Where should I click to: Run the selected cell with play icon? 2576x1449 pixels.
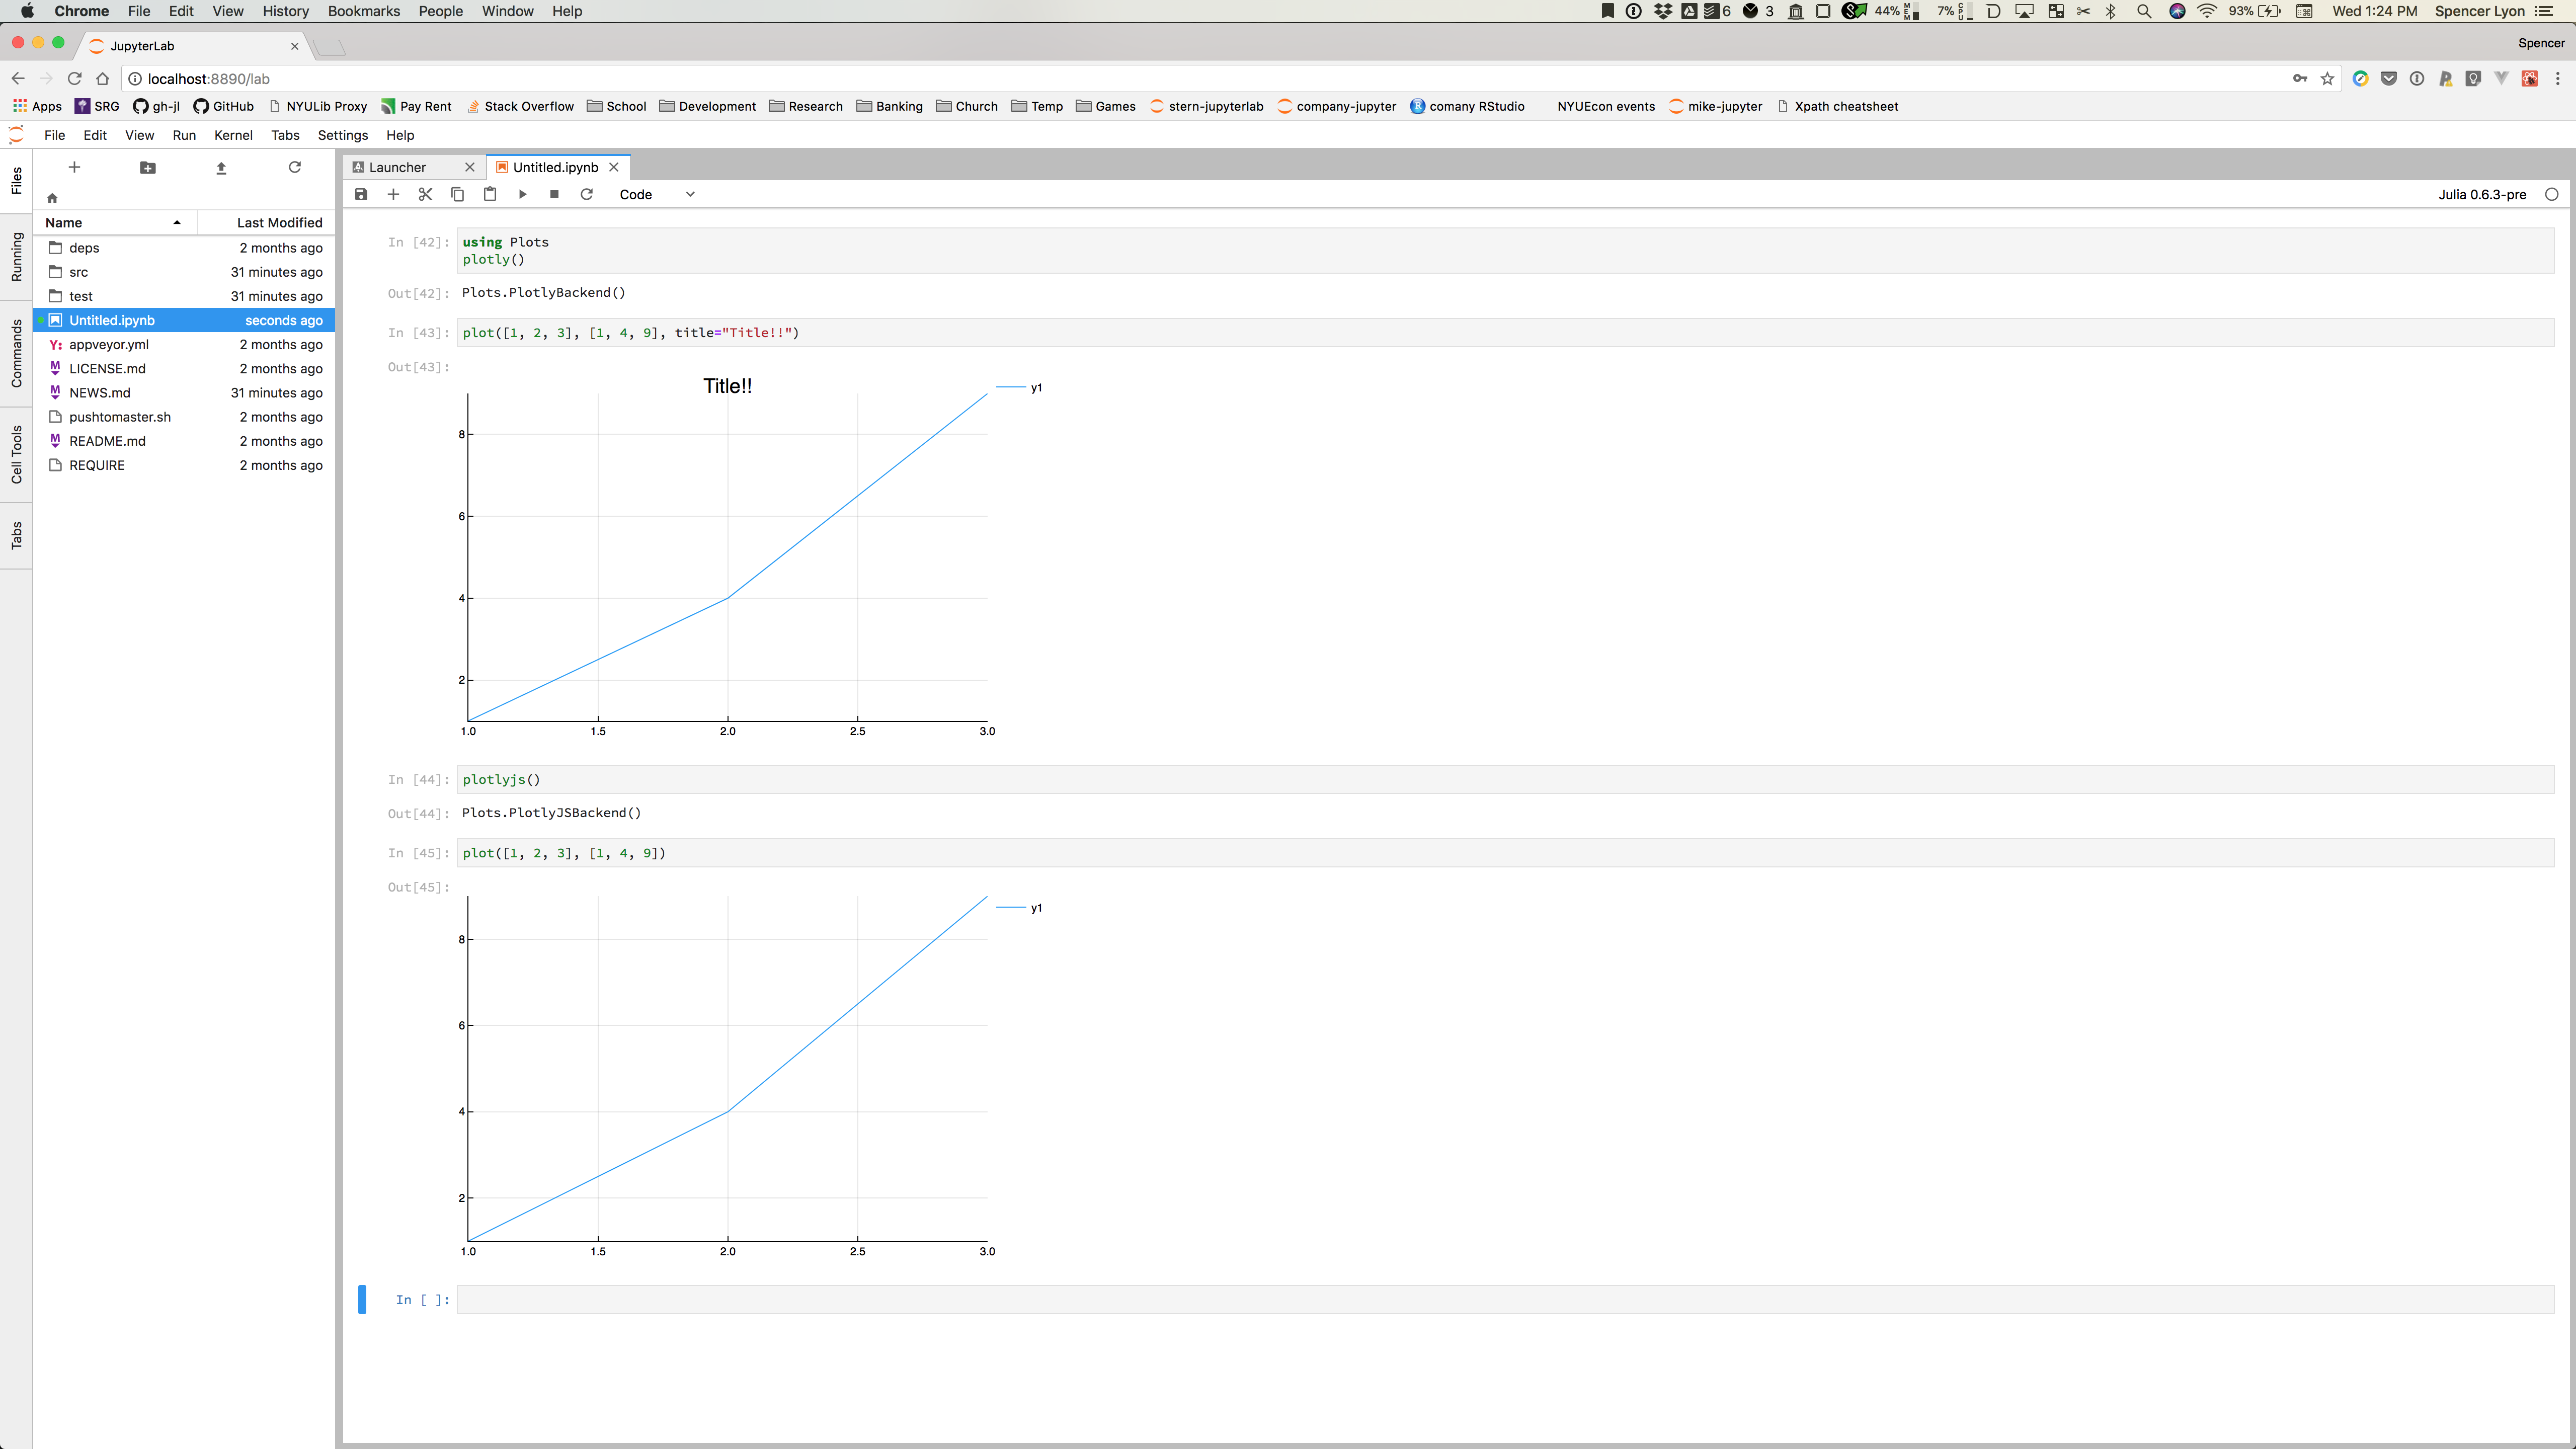(522, 194)
